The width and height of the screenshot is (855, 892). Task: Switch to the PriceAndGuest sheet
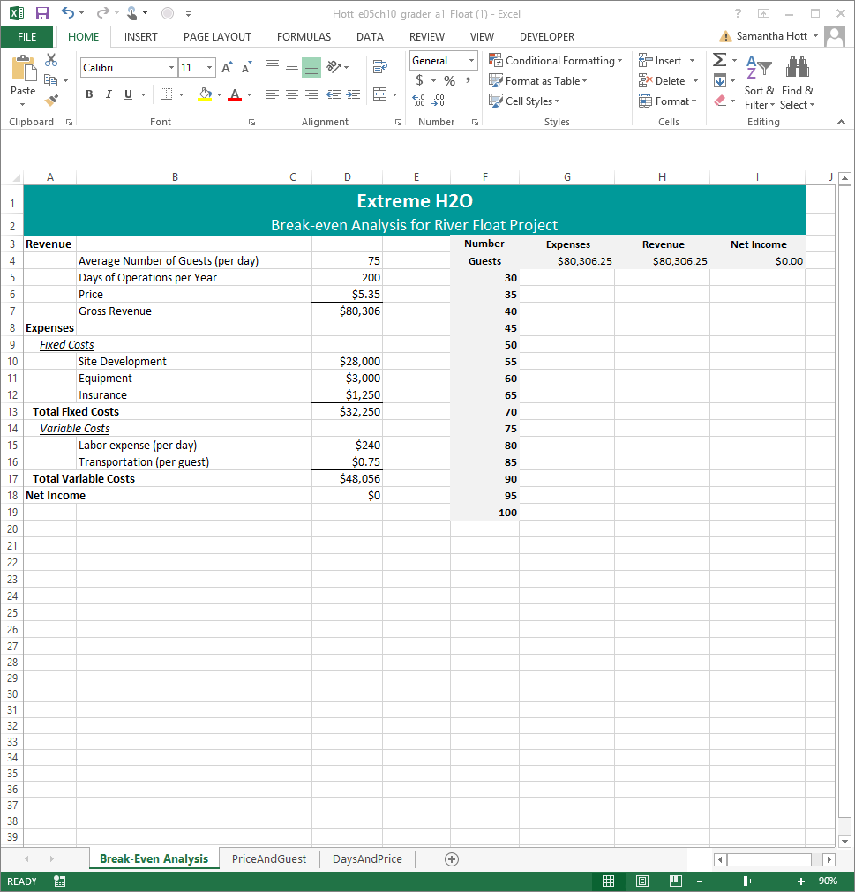267,858
